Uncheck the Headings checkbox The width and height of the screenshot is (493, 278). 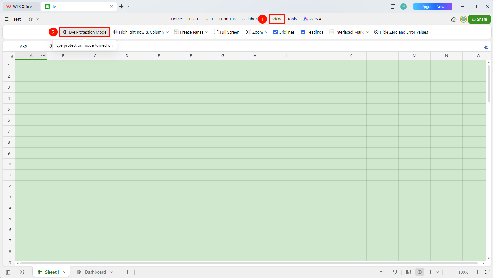pos(303,32)
